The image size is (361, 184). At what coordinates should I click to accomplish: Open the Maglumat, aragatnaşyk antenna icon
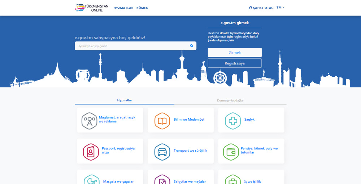[x=89, y=121]
